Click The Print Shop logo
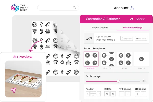The image size is (153, 102). pyautogui.click(x=20, y=8)
